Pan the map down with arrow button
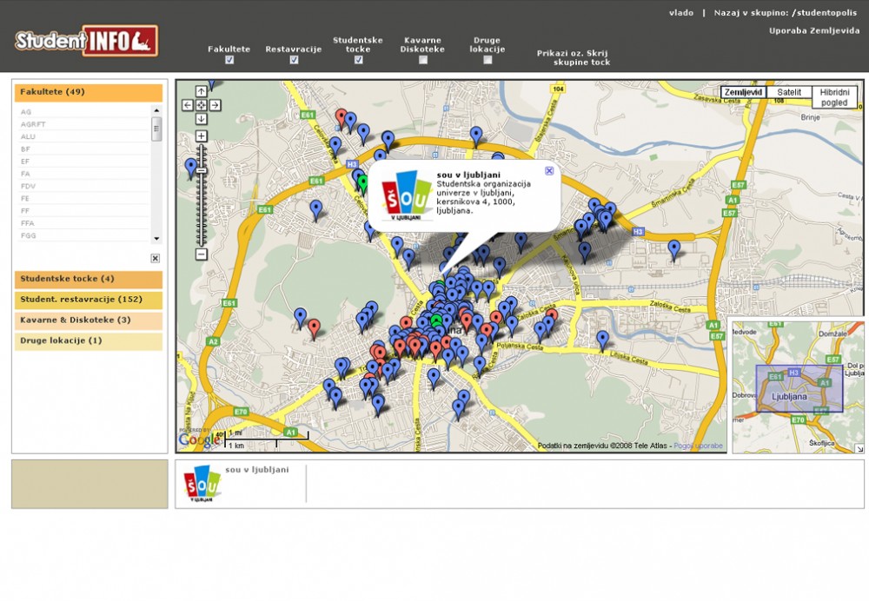The image size is (869, 601). coord(201,119)
